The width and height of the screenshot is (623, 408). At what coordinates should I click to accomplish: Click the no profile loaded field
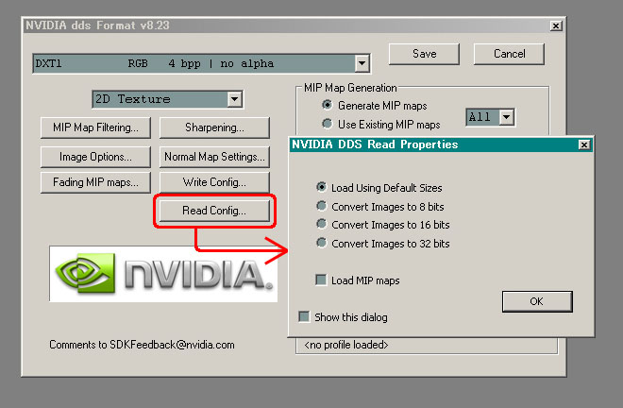tap(427, 345)
